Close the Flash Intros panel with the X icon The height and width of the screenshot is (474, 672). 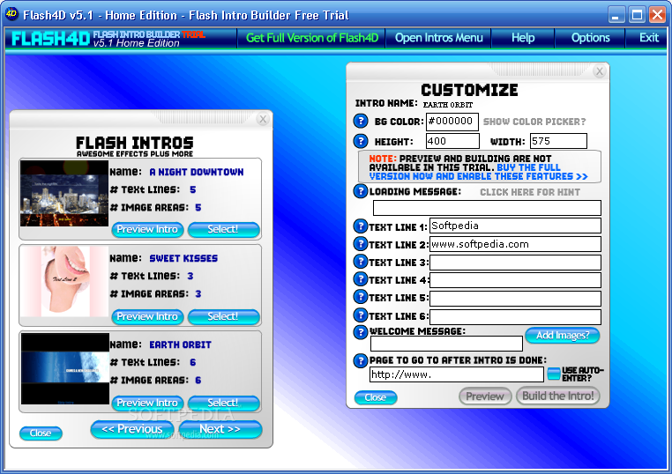click(x=263, y=119)
